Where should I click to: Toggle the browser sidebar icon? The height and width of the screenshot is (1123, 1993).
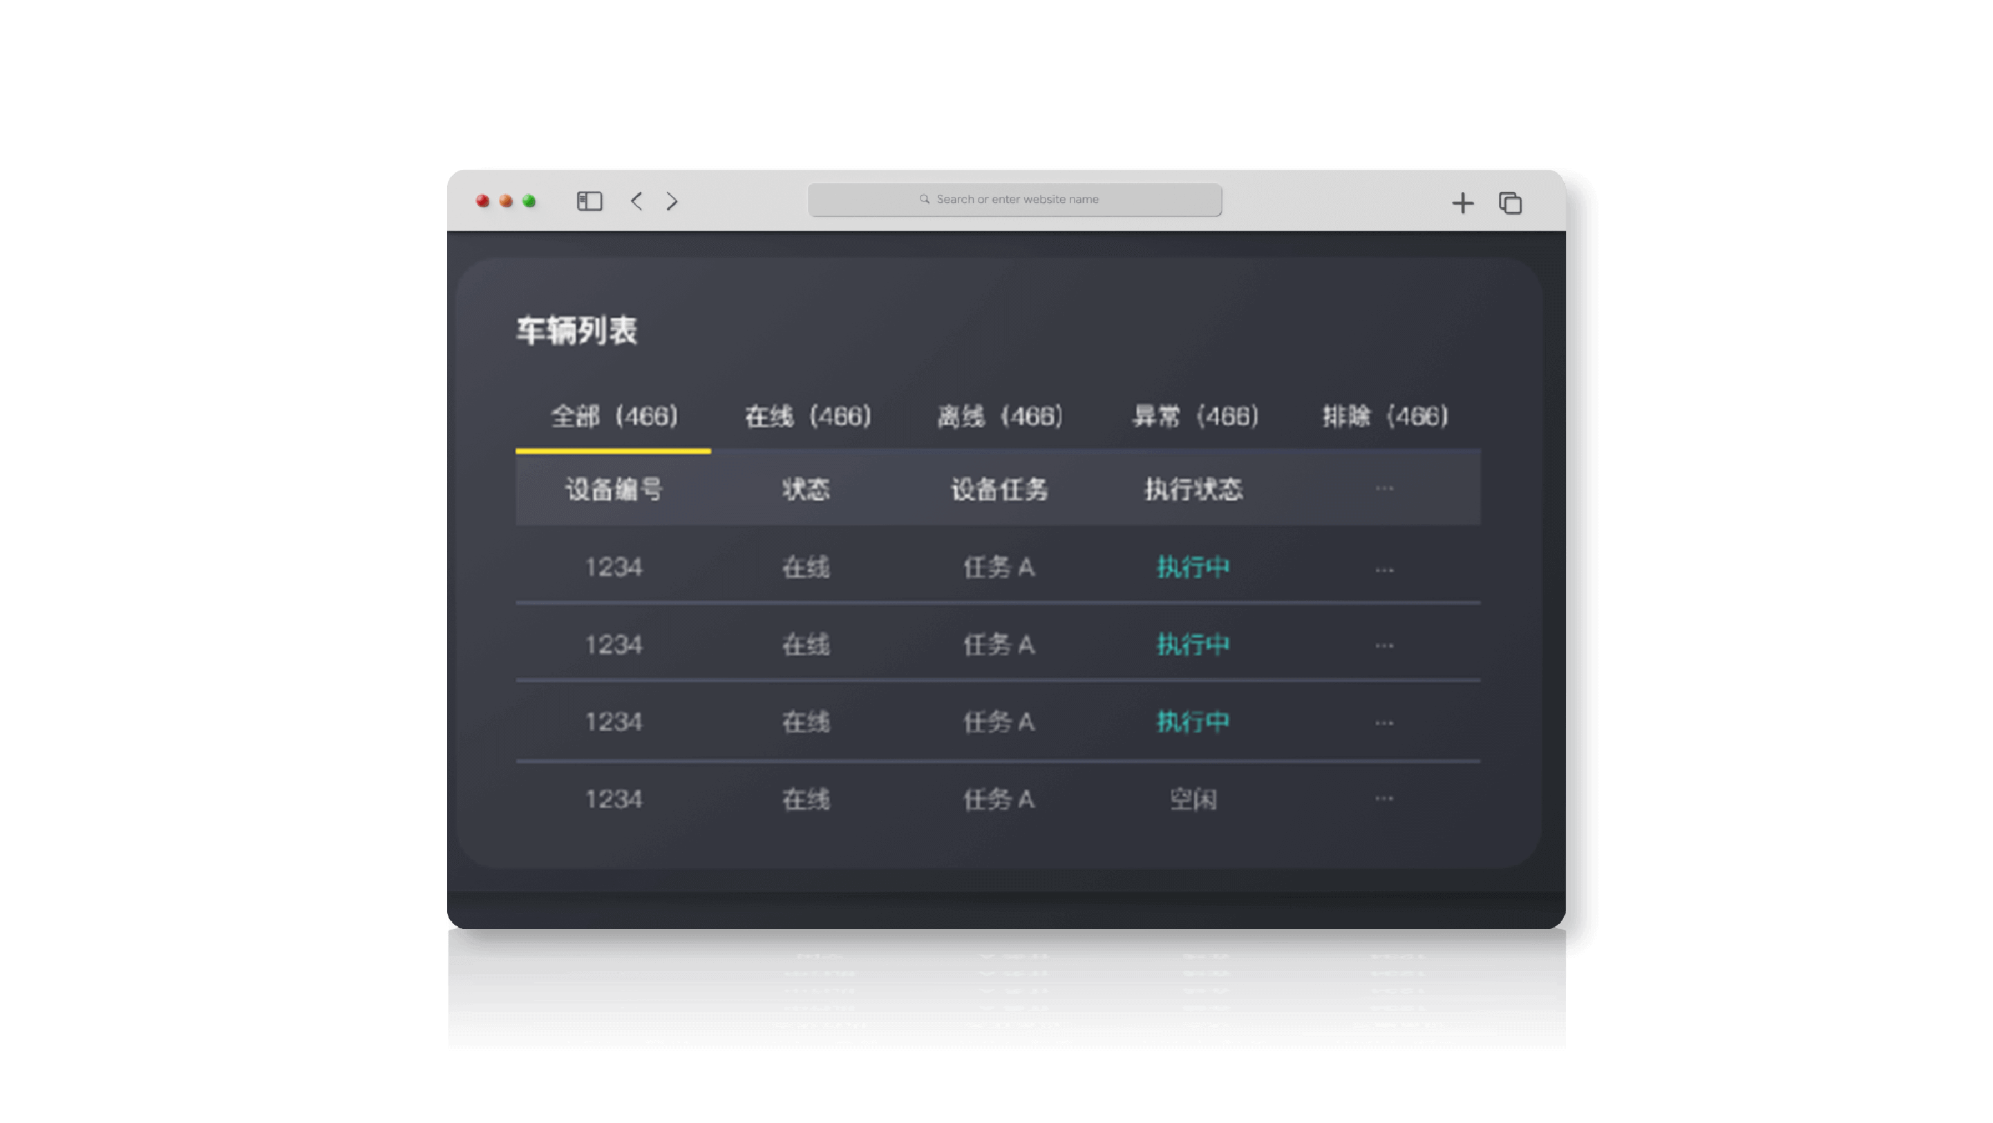(x=588, y=201)
